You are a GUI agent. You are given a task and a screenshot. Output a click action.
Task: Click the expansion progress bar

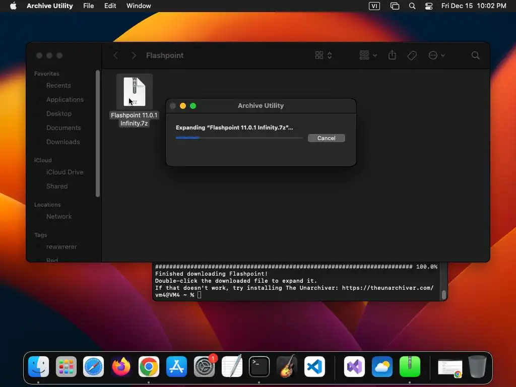pos(239,138)
